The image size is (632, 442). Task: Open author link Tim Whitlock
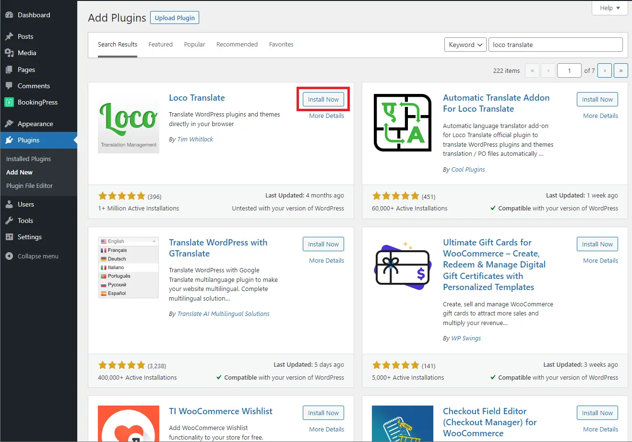[195, 139]
